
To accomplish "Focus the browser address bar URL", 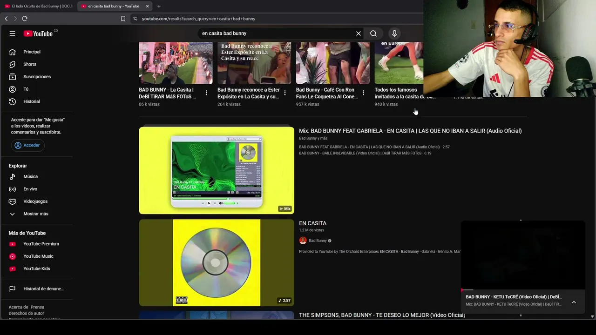I will point(199,19).
